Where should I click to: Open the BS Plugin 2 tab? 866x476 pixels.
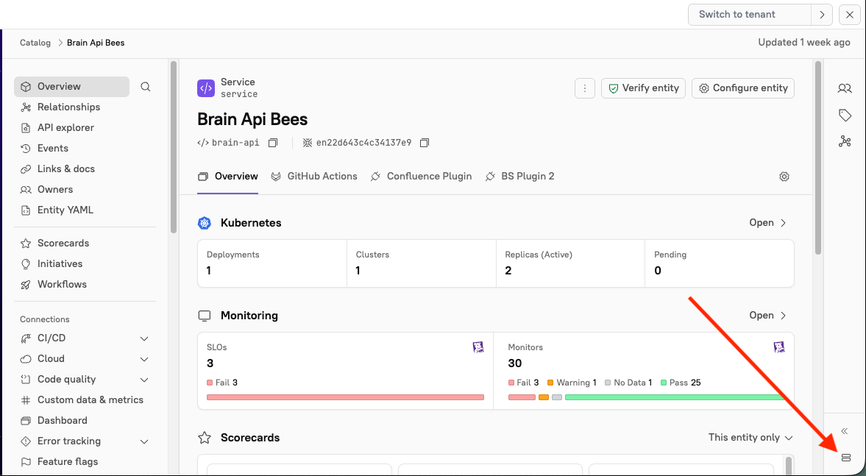(519, 177)
